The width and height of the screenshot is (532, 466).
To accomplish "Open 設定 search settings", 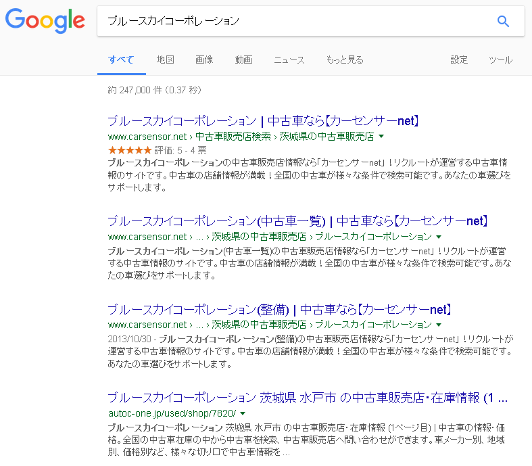I will tap(459, 60).
